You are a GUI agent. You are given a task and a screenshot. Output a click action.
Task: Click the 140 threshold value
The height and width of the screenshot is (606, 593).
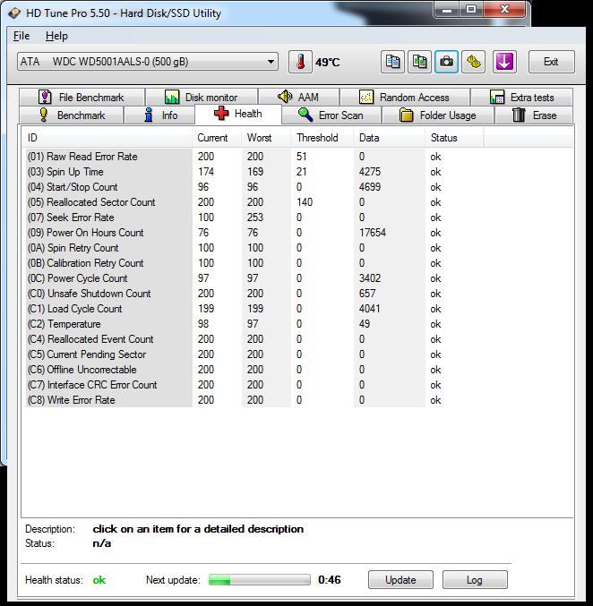pyautogui.click(x=305, y=202)
